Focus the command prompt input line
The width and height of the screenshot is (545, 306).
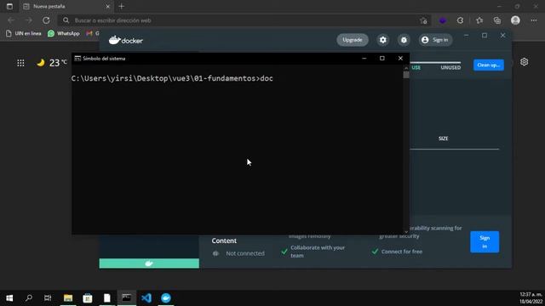pyautogui.click(x=172, y=78)
